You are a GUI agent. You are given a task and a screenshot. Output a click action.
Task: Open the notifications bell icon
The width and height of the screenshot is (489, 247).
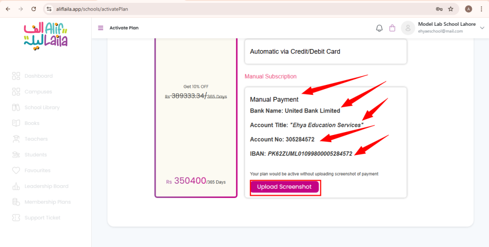point(379,28)
